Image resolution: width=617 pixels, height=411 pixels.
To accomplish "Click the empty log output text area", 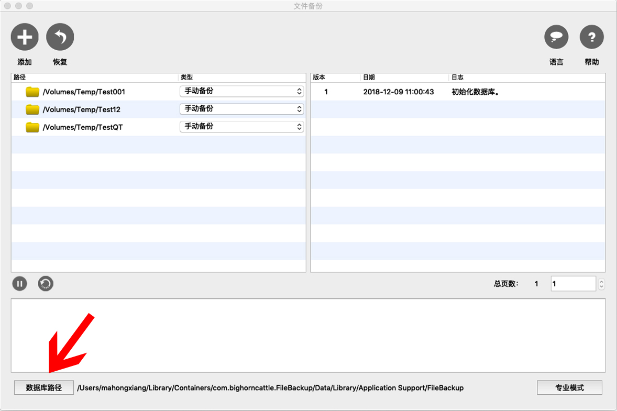I will click(308, 336).
